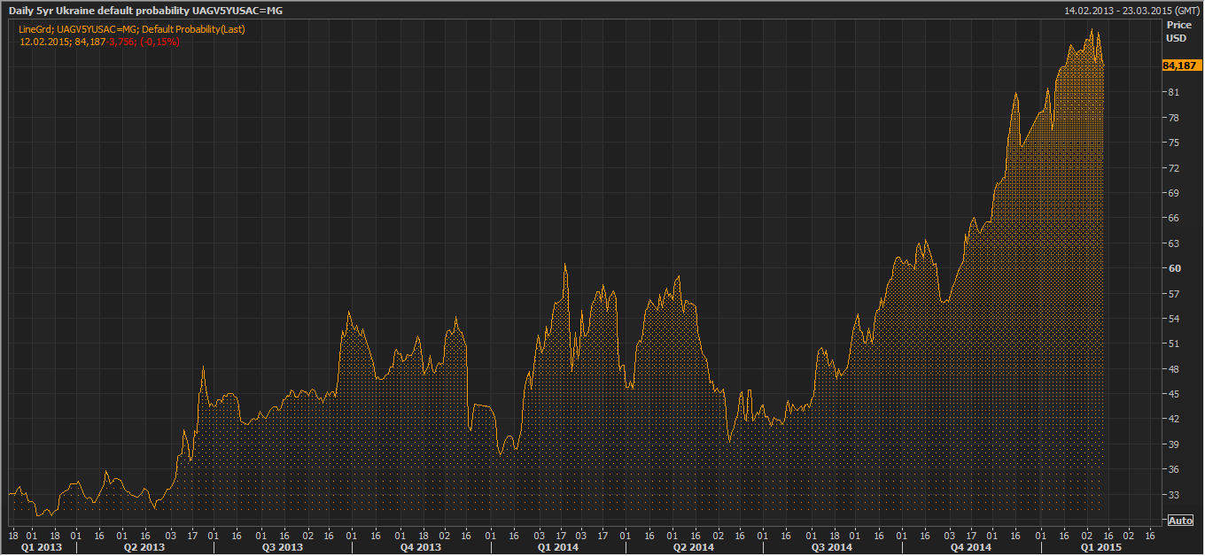The height and width of the screenshot is (556, 1205).
Task: Click the 57 price axis label
Action: point(1173,293)
